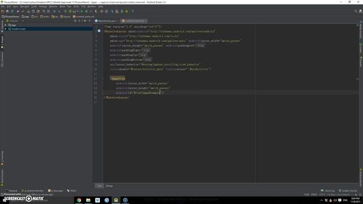
Task: Open the Build menu
Action: (62, 6)
